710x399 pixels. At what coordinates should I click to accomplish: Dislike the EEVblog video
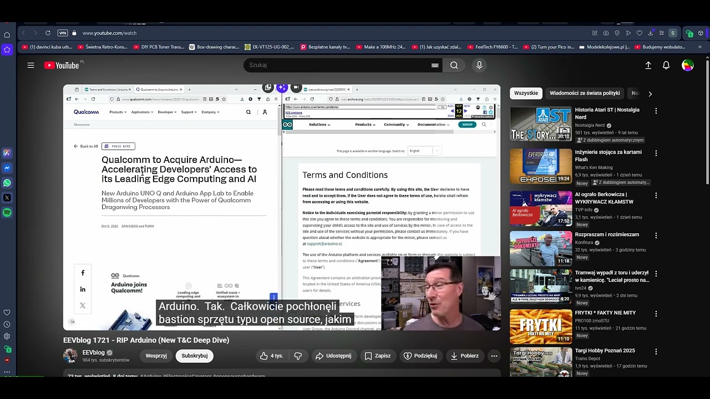[x=298, y=356]
